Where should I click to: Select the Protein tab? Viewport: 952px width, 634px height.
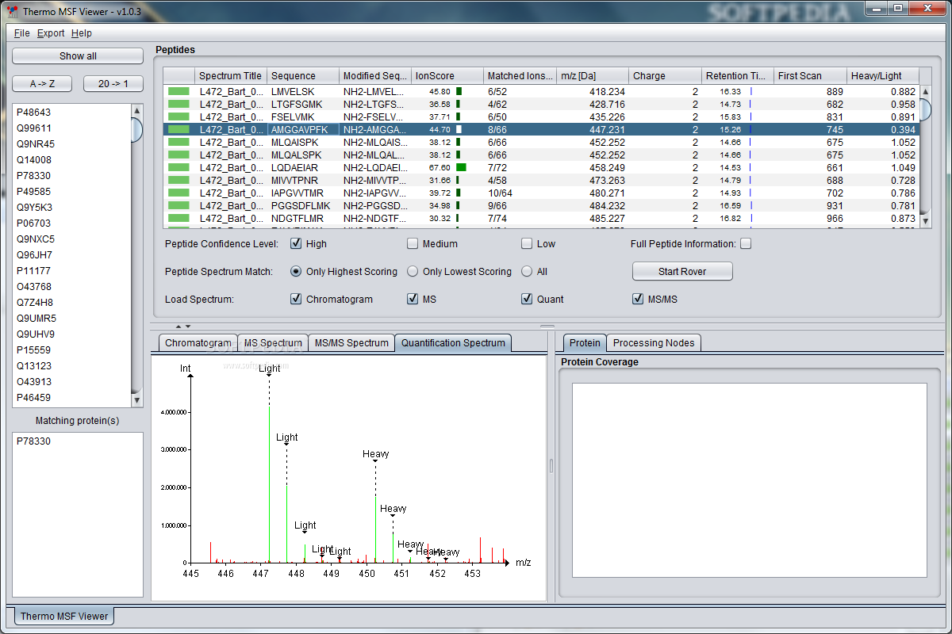click(585, 343)
